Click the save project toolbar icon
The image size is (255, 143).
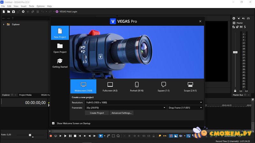tap(13, 12)
